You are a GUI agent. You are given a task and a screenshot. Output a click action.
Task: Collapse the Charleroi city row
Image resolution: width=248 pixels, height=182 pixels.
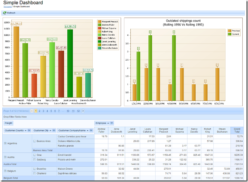coord(35,173)
